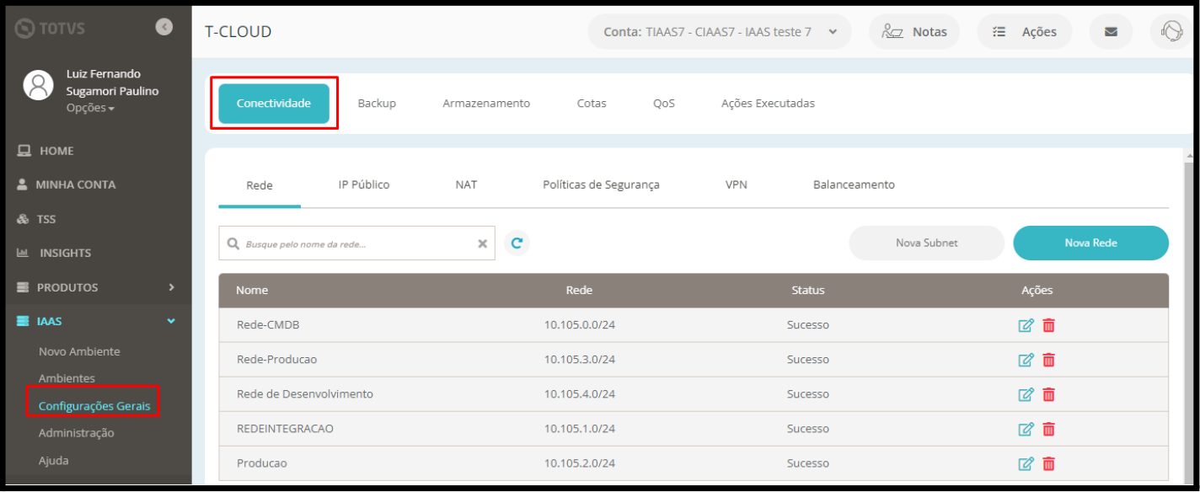The image size is (1200, 492).
Task: Delete the Rede-Producao network
Action: tap(1048, 360)
